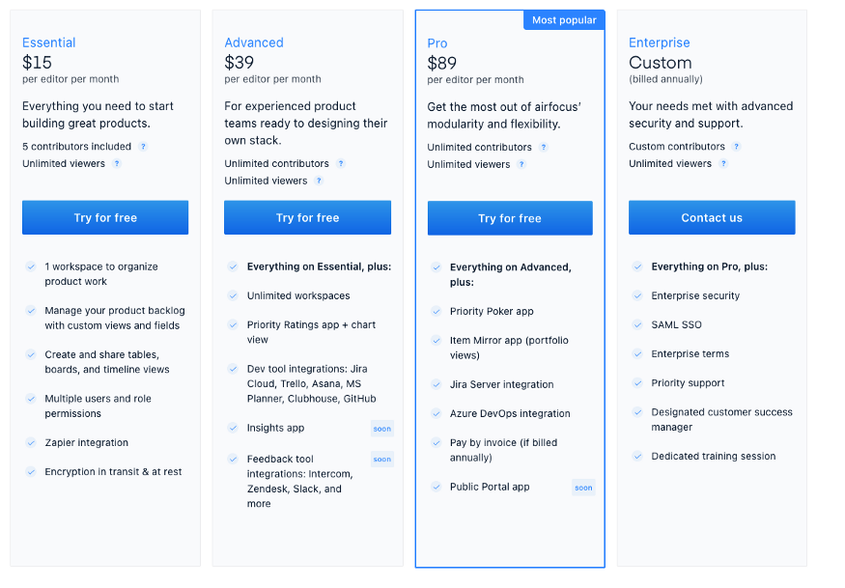Click the viewers help icon in the Pro column
Image resolution: width=845 pixels, height=588 pixels.
coord(521,165)
